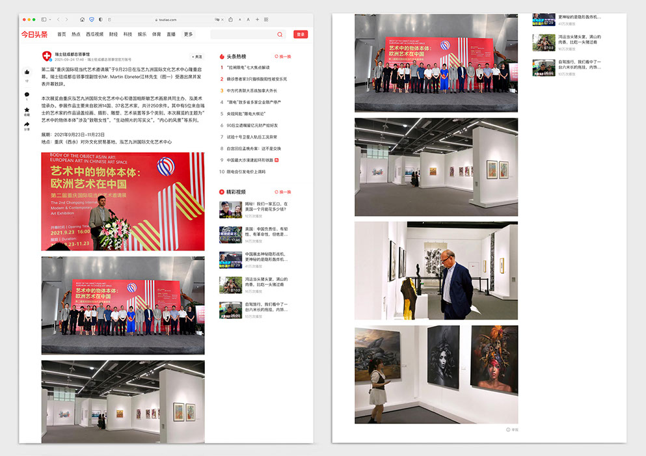
Task: Expand the 更多 navigation dropdown
Action: coord(188,34)
